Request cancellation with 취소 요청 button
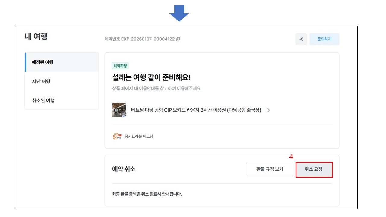The width and height of the screenshot is (386, 217). 314,169
